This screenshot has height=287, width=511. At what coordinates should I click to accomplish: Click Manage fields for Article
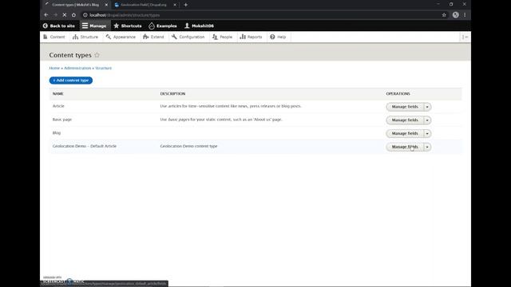pyautogui.click(x=405, y=107)
